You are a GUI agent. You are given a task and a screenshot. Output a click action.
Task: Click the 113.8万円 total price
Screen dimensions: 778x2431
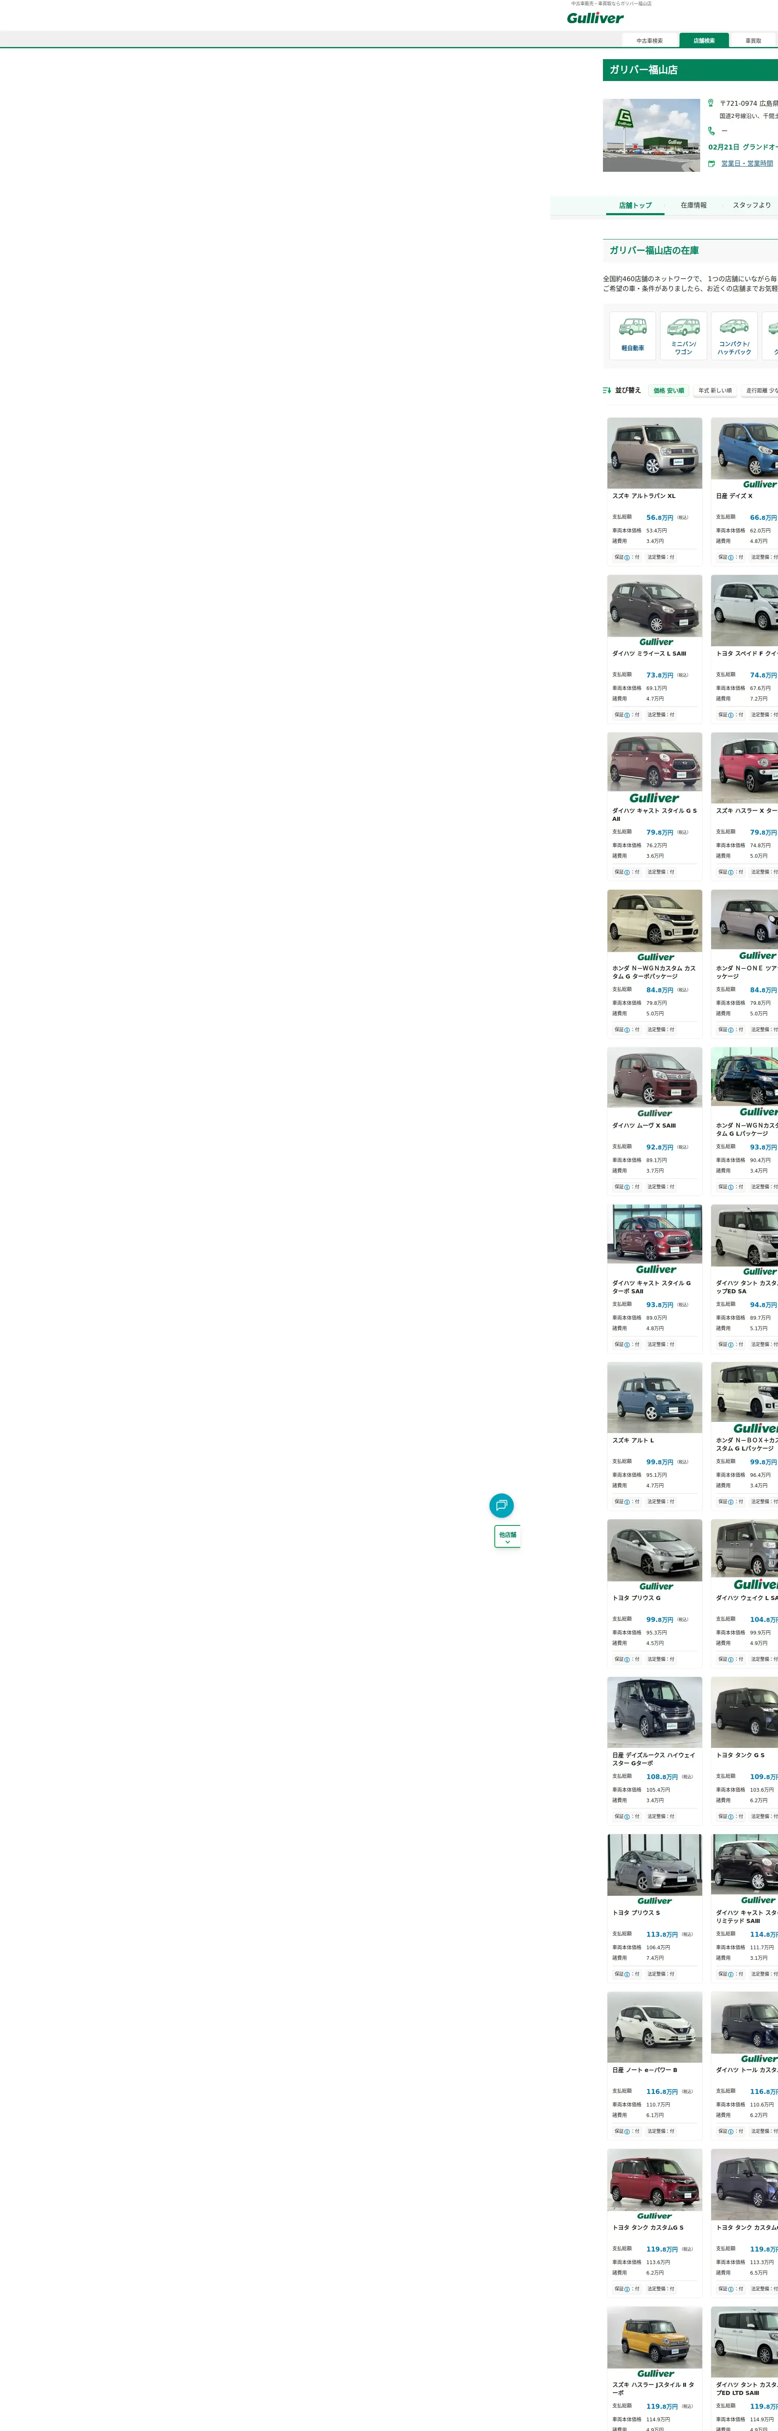coord(662,1935)
